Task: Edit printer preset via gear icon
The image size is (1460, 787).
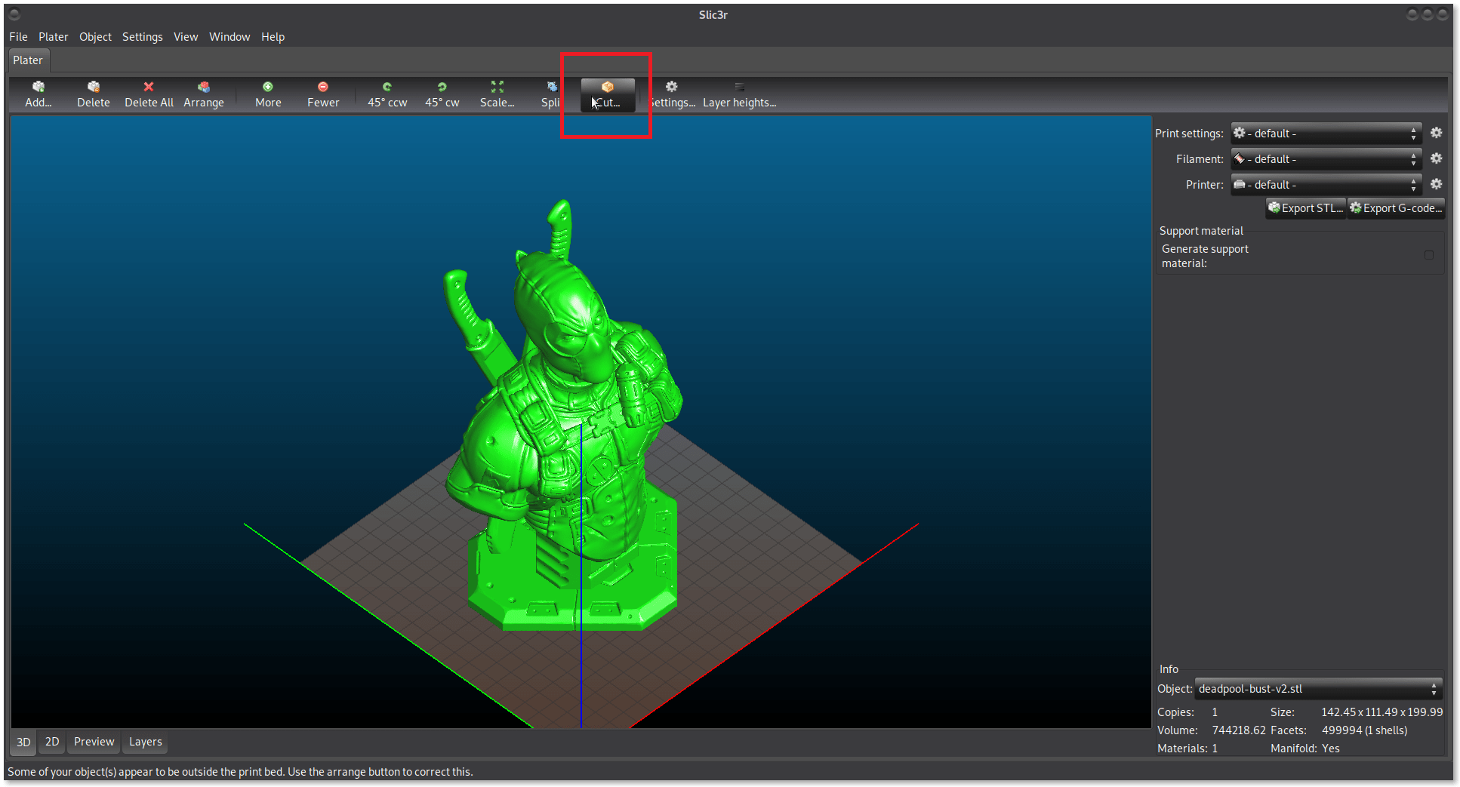Action: [1436, 184]
